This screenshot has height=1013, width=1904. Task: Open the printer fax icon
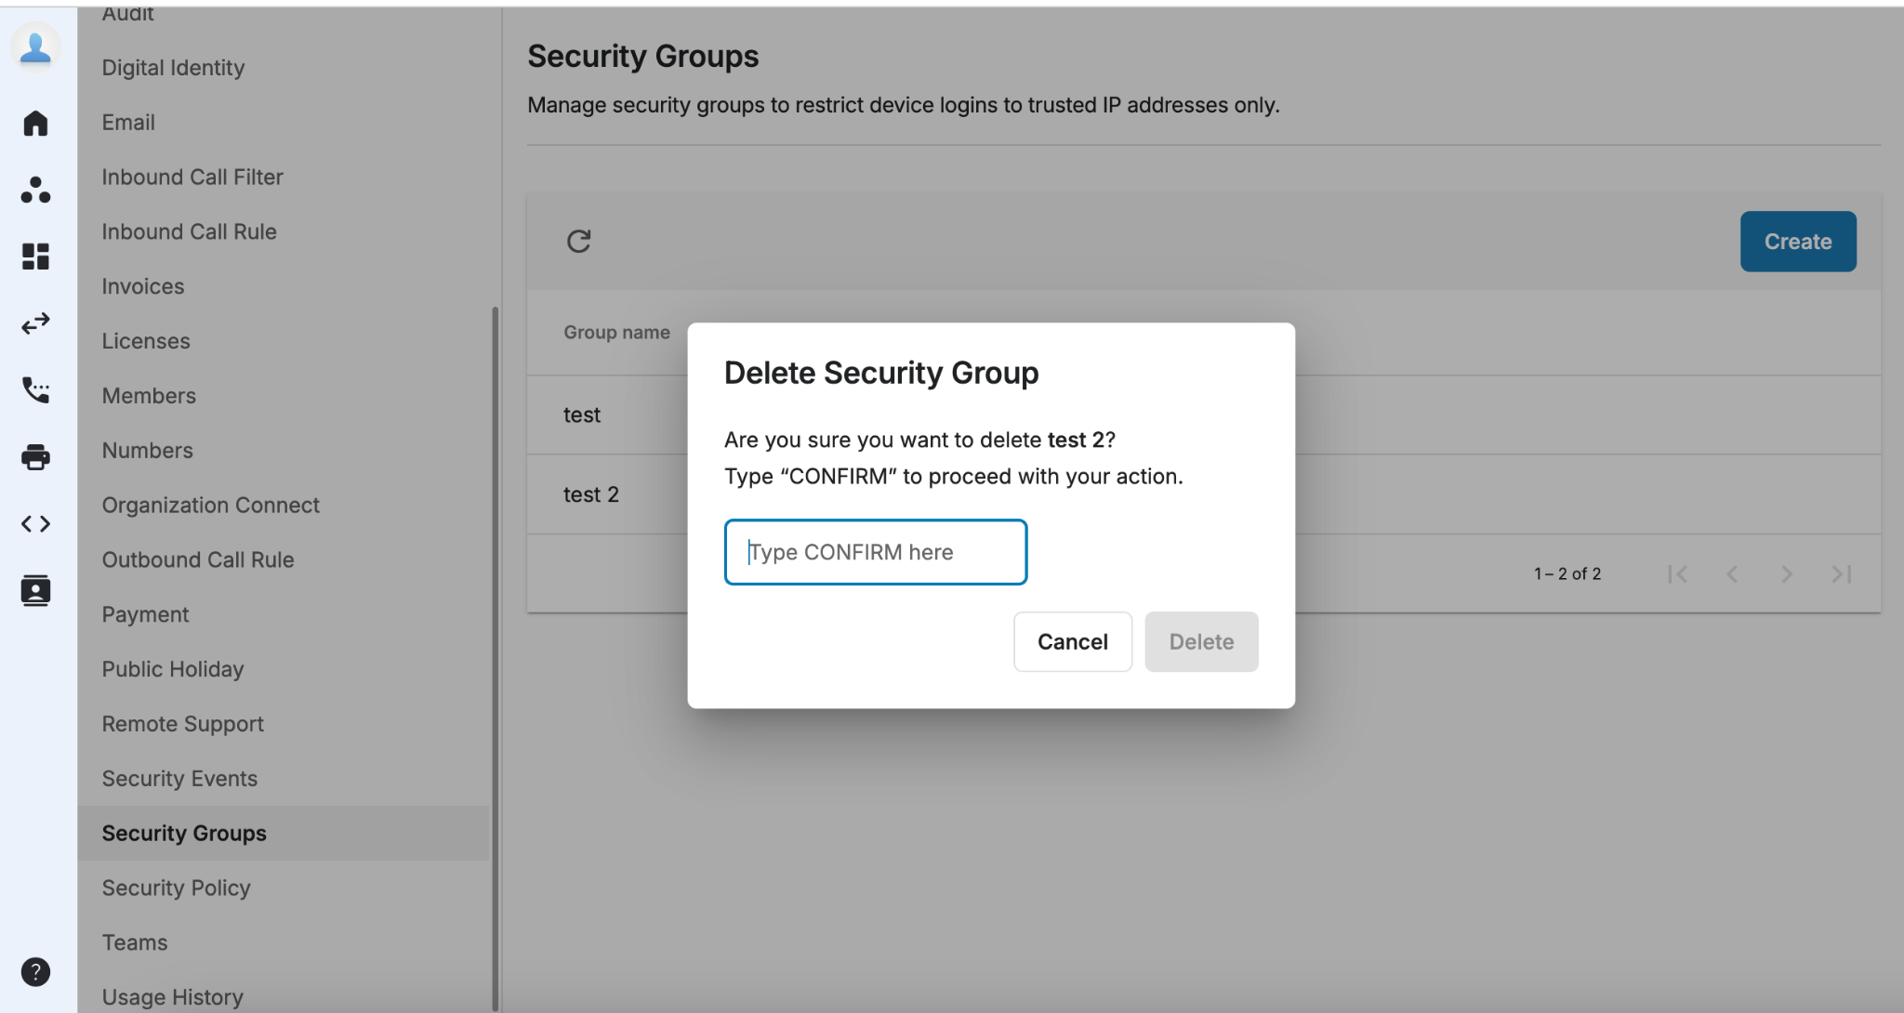[x=35, y=457]
